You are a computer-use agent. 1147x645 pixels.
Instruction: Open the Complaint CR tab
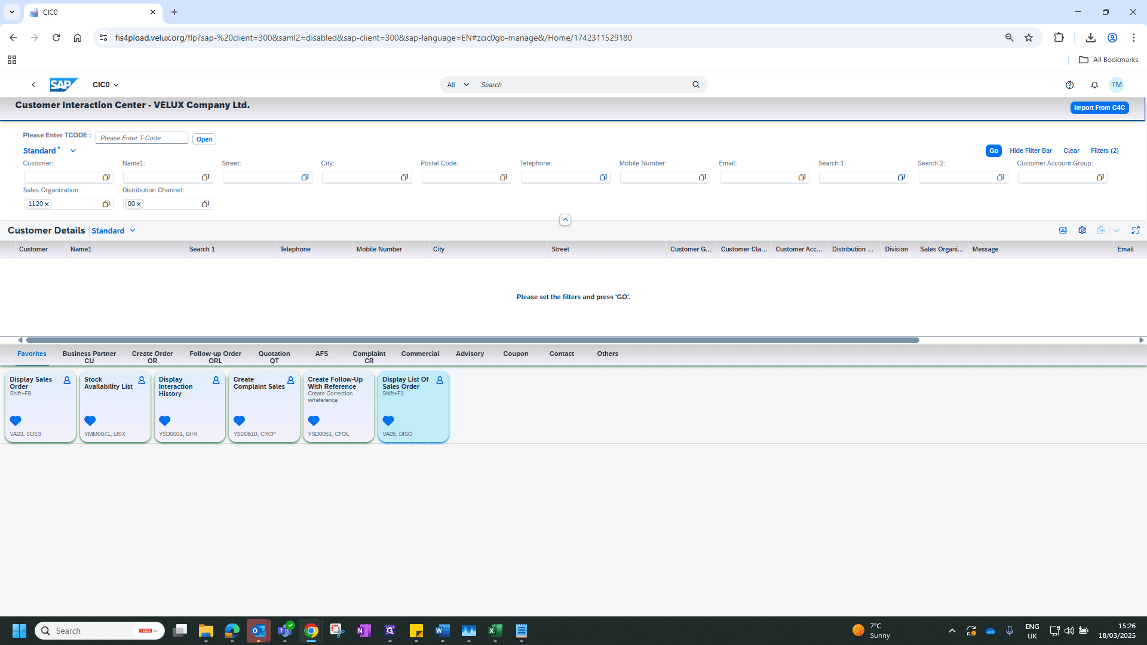369,357
